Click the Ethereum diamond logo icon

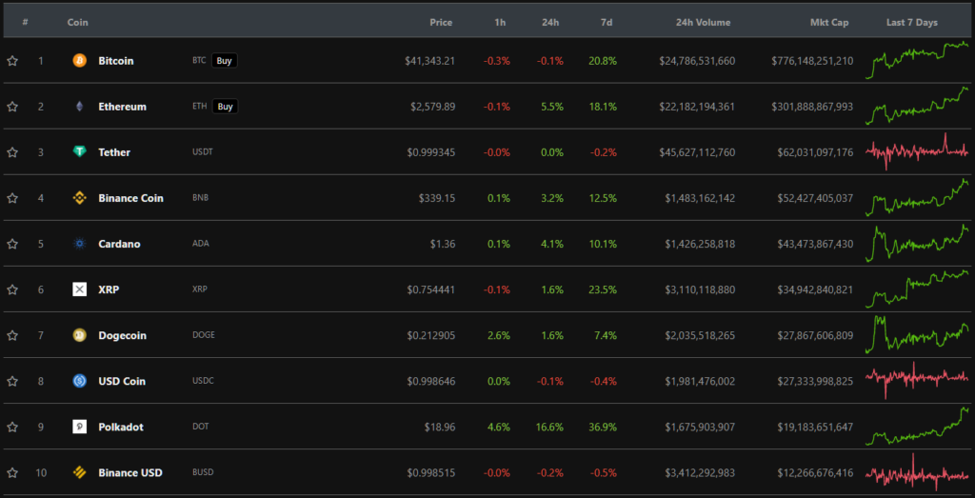tap(79, 107)
